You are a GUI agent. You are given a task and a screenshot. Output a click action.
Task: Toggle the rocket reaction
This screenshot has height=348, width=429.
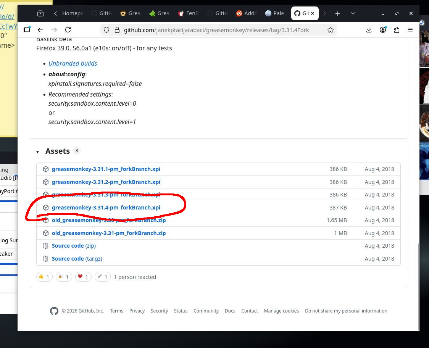click(103, 277)
